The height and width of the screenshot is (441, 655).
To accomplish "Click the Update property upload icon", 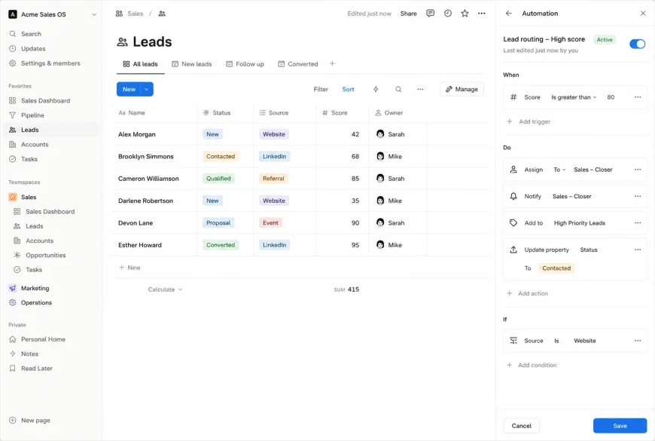I will point(513,250).
